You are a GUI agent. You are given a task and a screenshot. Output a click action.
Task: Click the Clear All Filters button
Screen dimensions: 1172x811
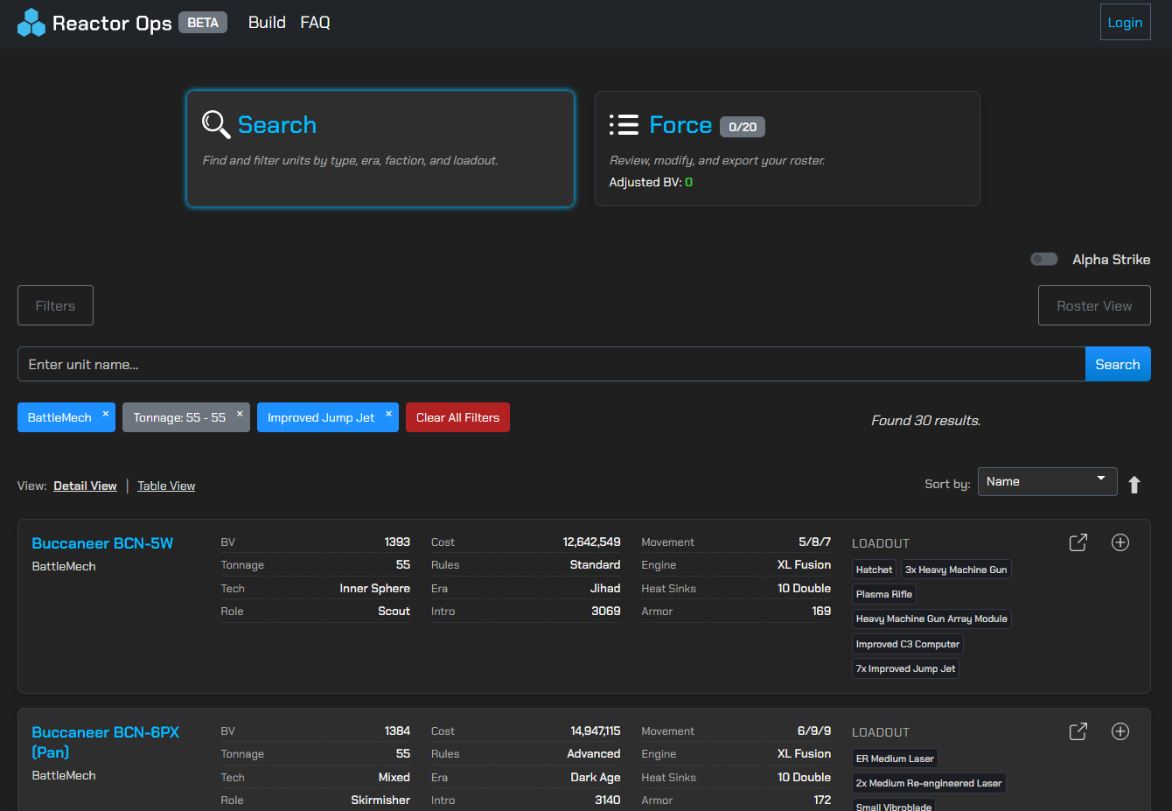[x=457, y=417]
